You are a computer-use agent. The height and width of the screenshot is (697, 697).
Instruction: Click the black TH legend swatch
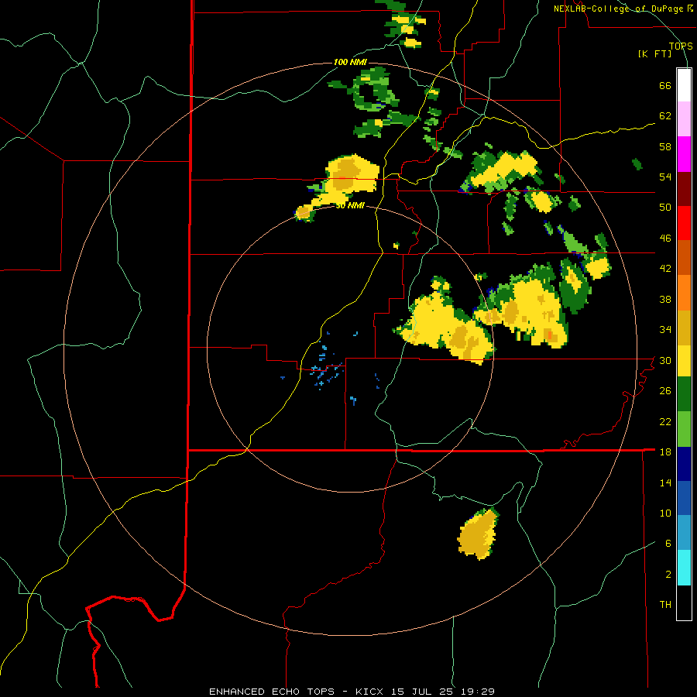tap(684, 603)
